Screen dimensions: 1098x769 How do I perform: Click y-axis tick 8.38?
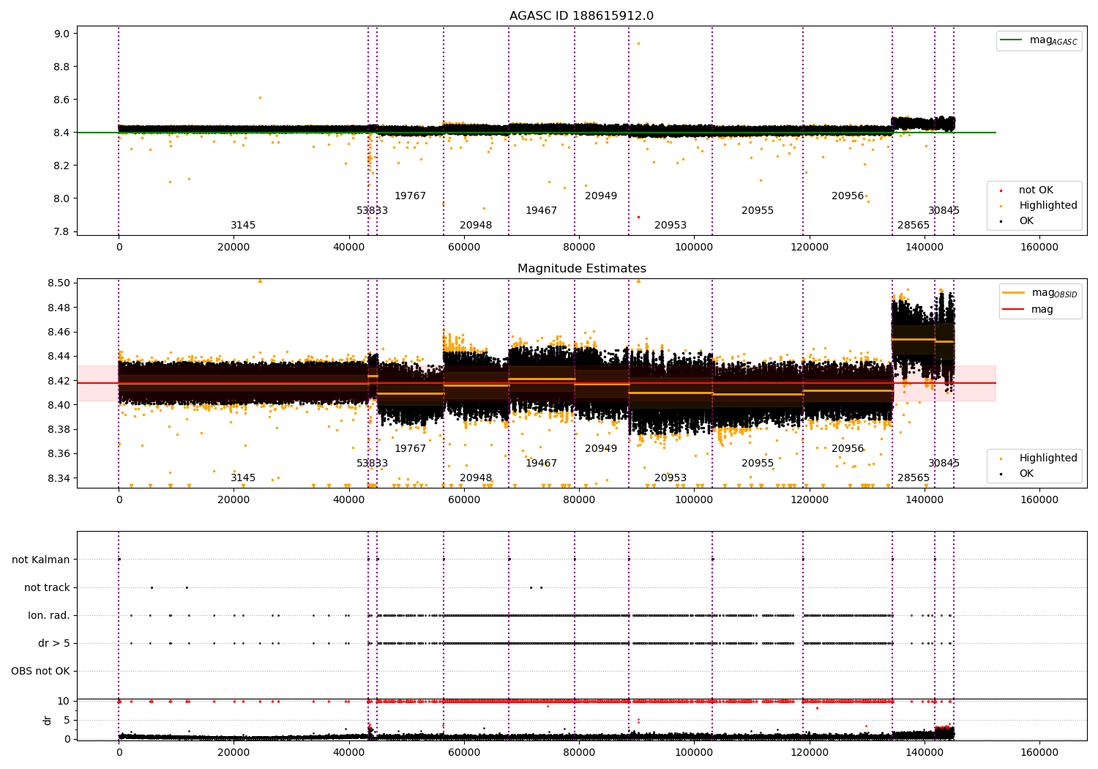(59, 429)
